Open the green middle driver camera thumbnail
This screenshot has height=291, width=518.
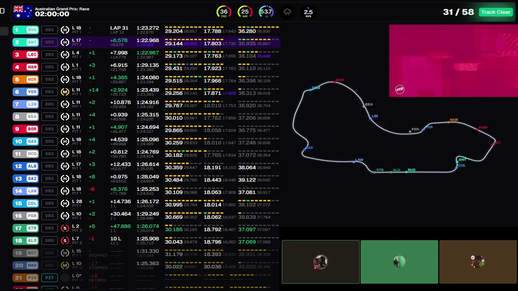[x=399, y=262]
